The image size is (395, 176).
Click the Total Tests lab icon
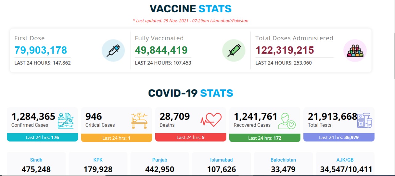coord(364,120)
